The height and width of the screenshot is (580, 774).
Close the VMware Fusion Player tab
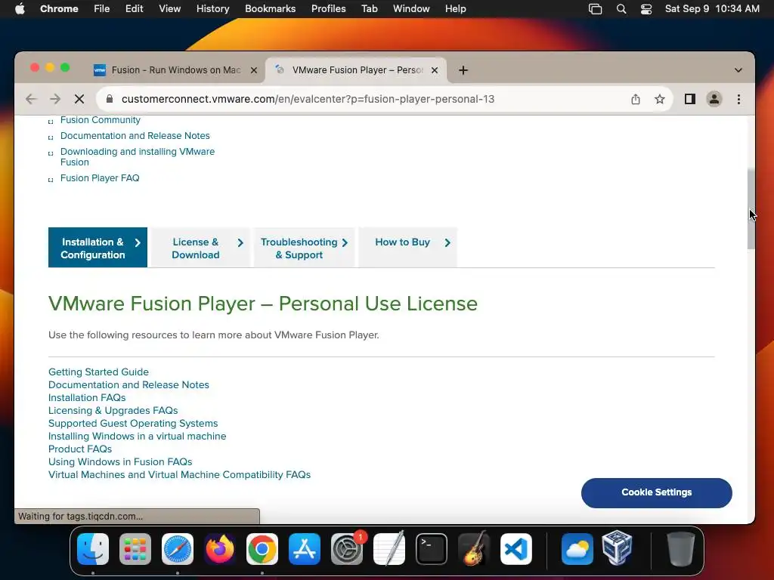435,70
